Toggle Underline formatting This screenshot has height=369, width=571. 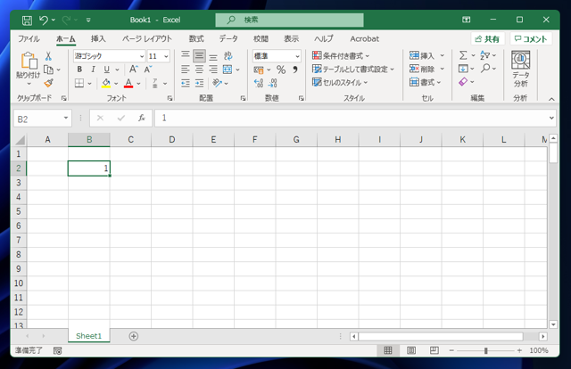pyautogui.click(x=107, y=70)
